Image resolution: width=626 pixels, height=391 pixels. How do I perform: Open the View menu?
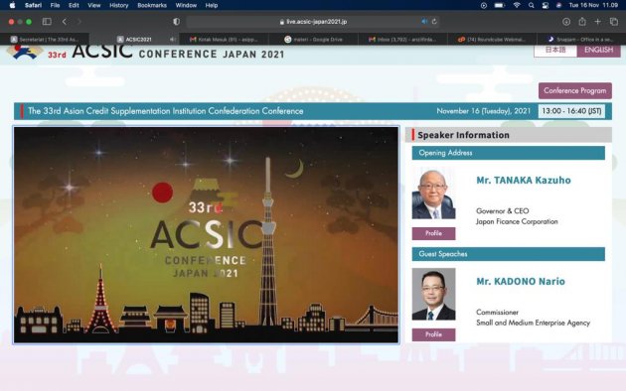94,5
